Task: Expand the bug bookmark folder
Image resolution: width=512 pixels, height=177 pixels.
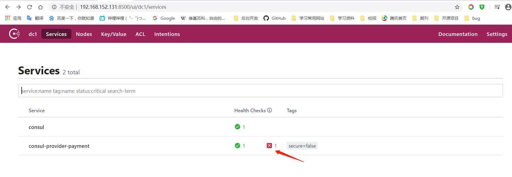Action: (472, 18)
